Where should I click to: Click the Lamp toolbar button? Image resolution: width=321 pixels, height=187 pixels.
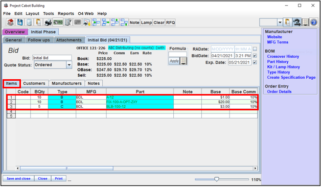pyautogui.click(x=146, y=22)
